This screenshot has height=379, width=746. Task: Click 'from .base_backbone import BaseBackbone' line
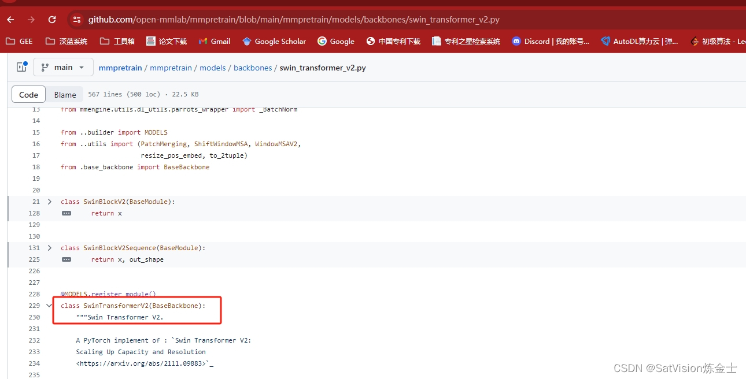[x=135, y=167]
